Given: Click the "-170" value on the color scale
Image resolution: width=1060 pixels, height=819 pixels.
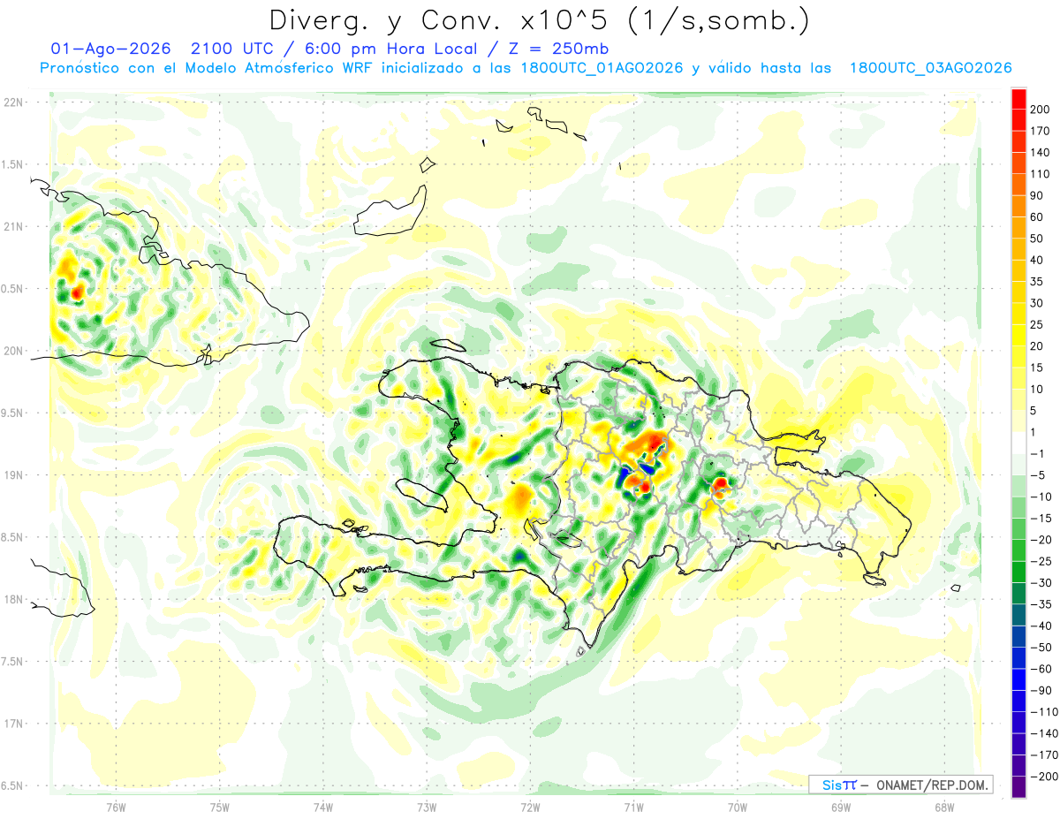Looking at the screenshot, I should coord(1042,755).
